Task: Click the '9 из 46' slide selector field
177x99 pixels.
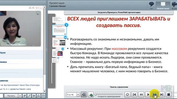Action: tap(71, 95)
